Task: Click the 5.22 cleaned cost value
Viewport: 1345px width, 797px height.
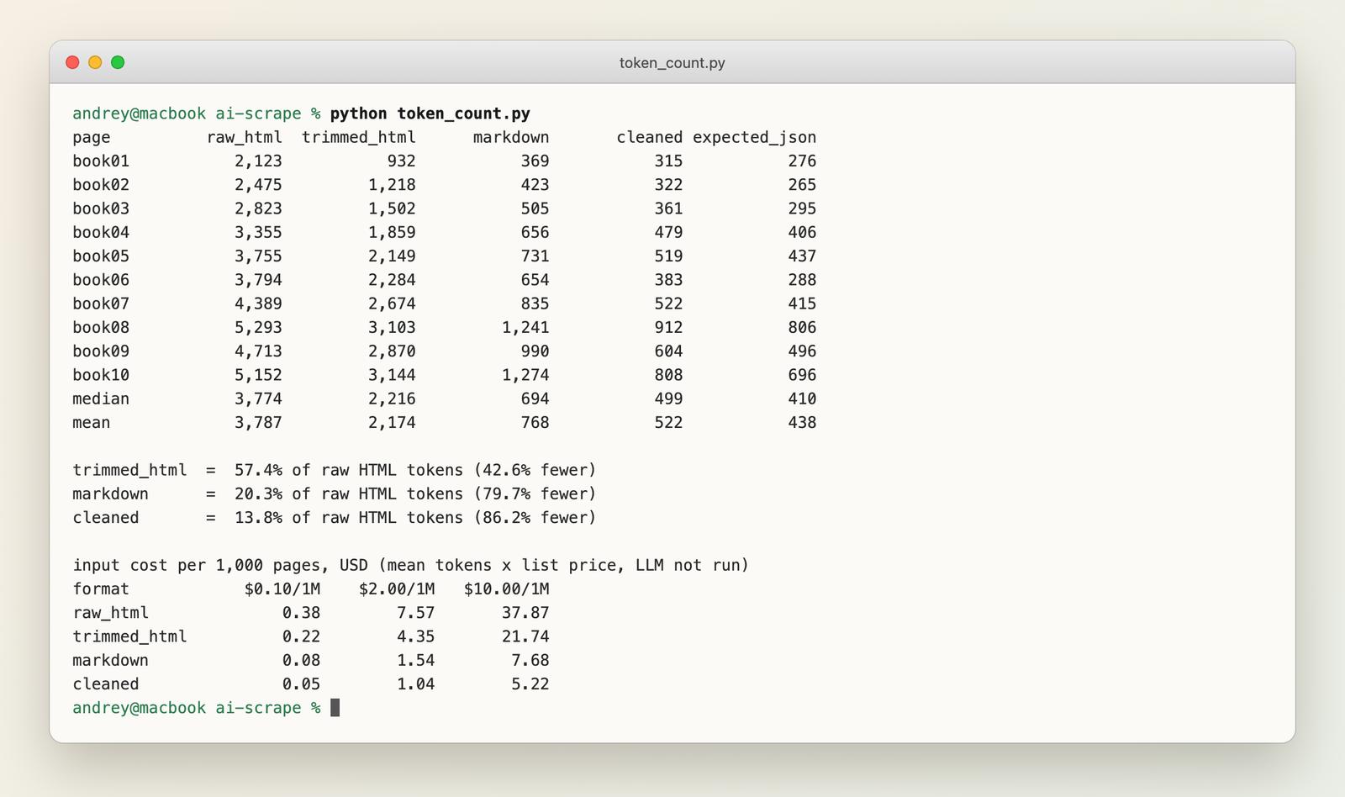Action: (x=530, y=684)
